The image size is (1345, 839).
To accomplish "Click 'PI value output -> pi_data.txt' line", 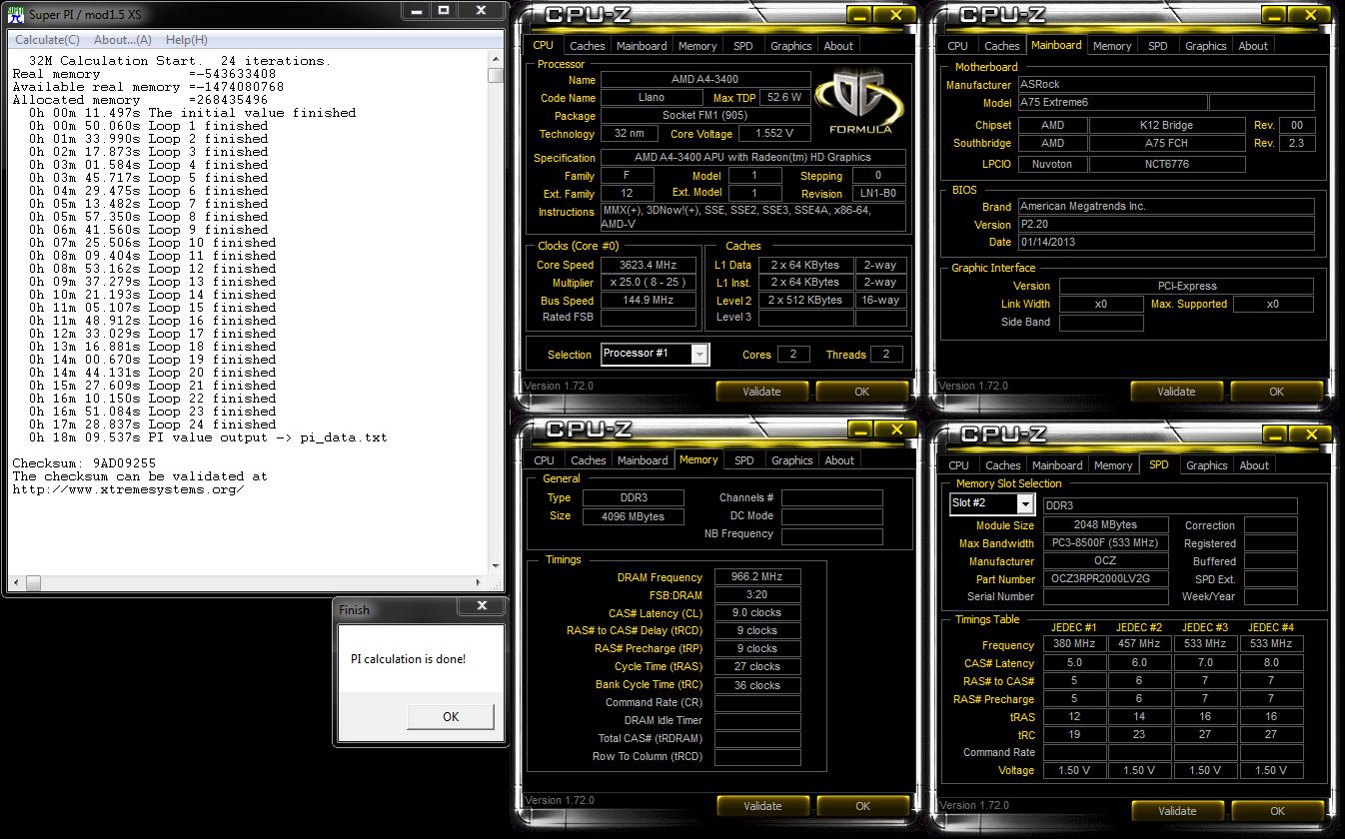I will 208,437.
